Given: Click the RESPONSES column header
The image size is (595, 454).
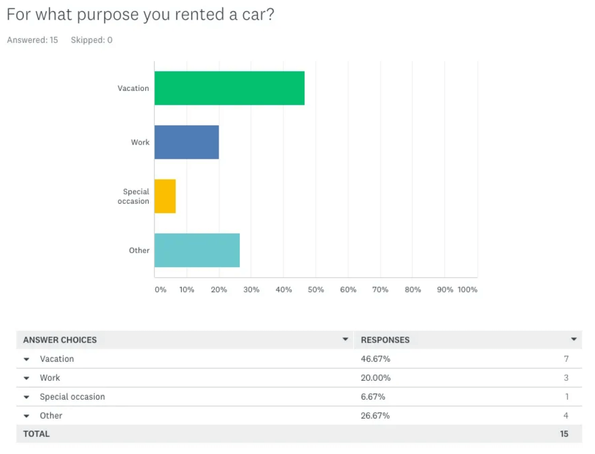Looking at the screenshot, I should [385, 340].
